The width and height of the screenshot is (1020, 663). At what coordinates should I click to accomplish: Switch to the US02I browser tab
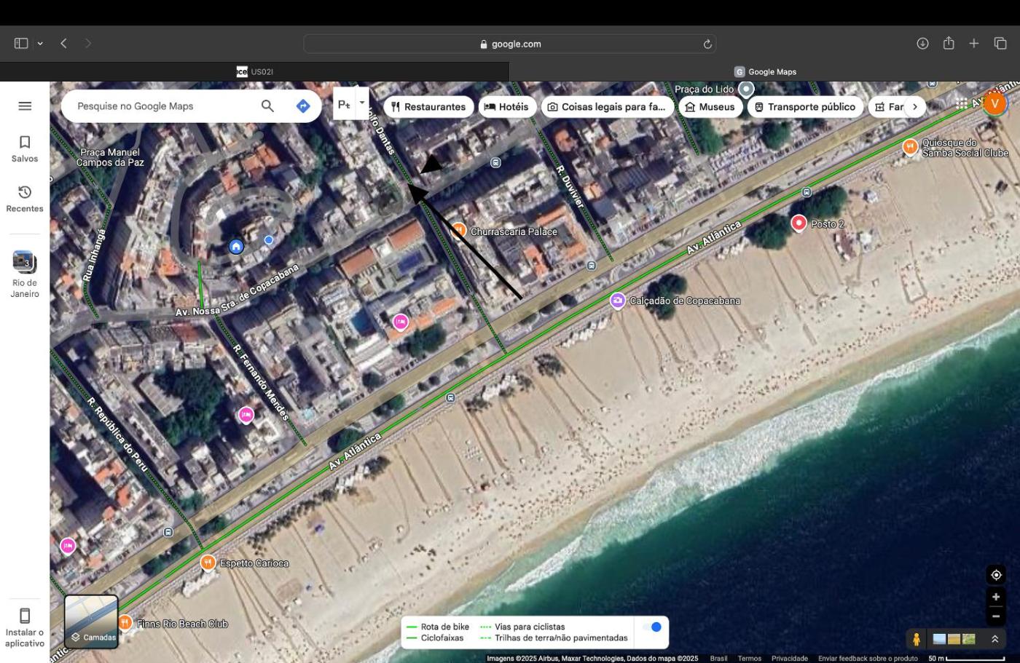(255, 71)
